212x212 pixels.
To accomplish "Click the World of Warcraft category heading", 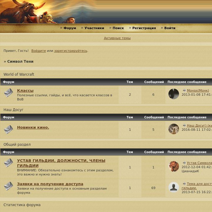I will (19, 74).
